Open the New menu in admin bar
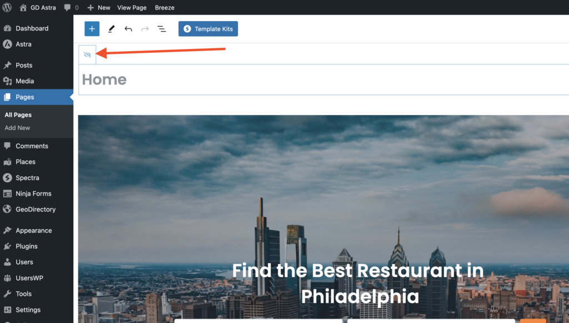 [98, 7]
